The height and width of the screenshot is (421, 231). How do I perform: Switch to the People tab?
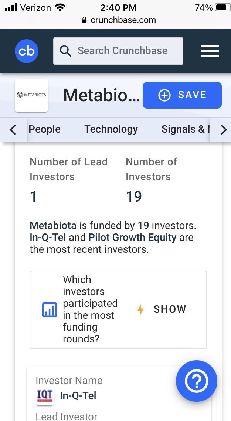click(x=44, y=129)
